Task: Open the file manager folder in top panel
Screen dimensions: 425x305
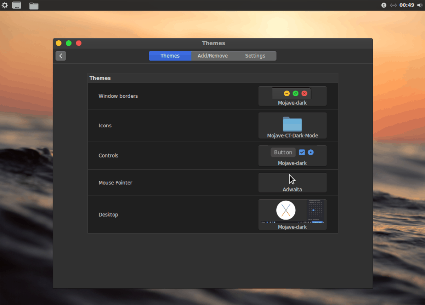Action: coord(34,6)
